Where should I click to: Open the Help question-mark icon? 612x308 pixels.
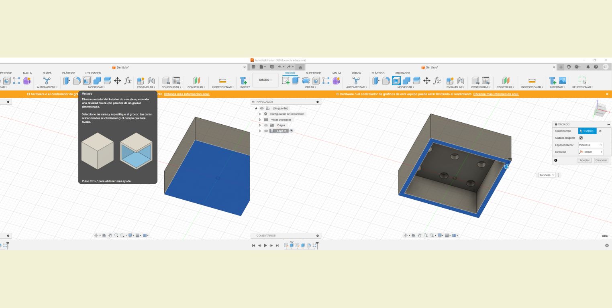tap(596, 67)
